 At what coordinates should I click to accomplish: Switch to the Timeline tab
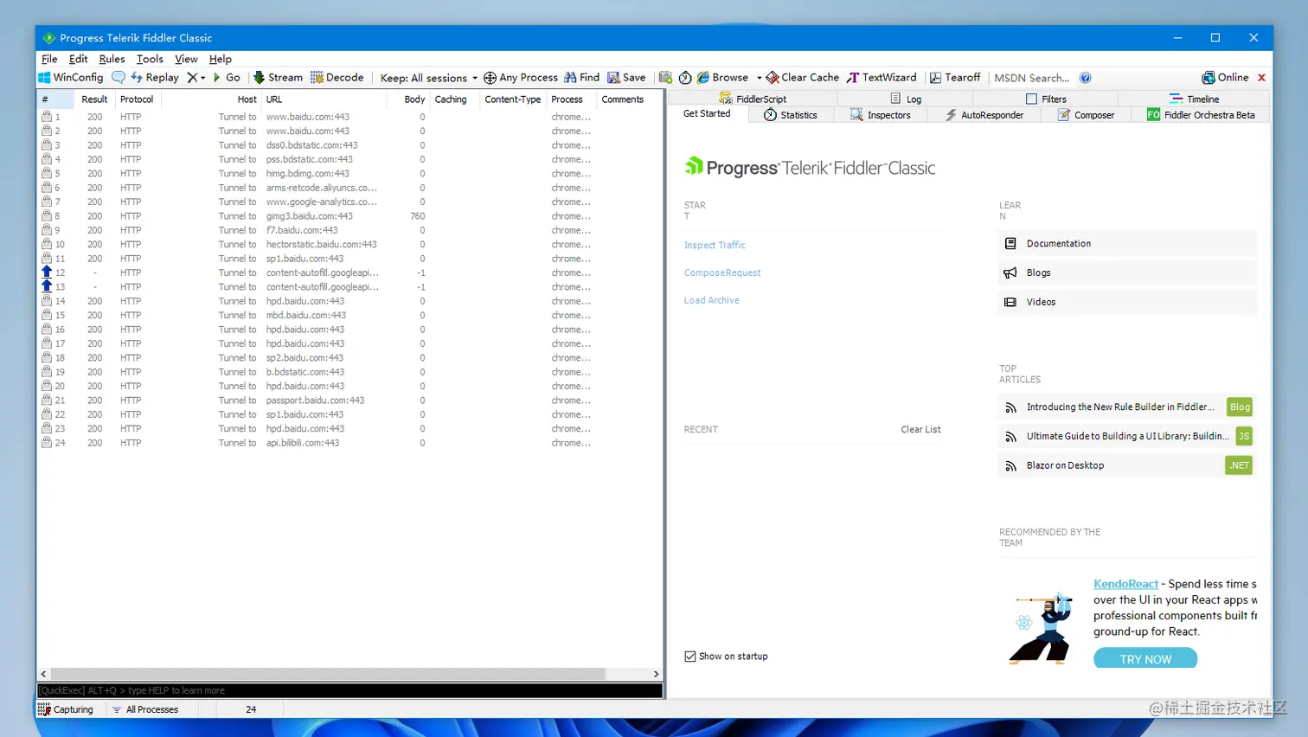[x=1194, y=99]
